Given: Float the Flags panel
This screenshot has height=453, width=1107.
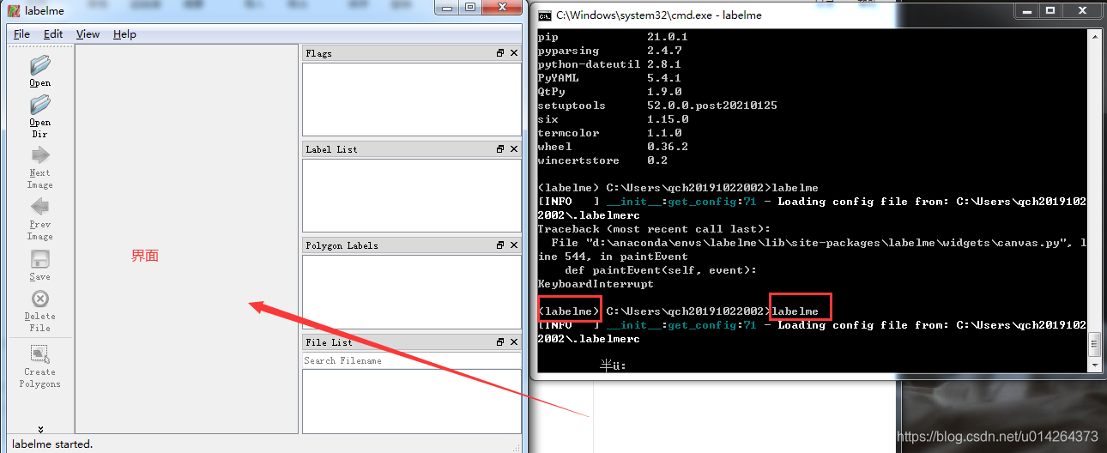Looking at the screenshot, I should tap(500, 53).
